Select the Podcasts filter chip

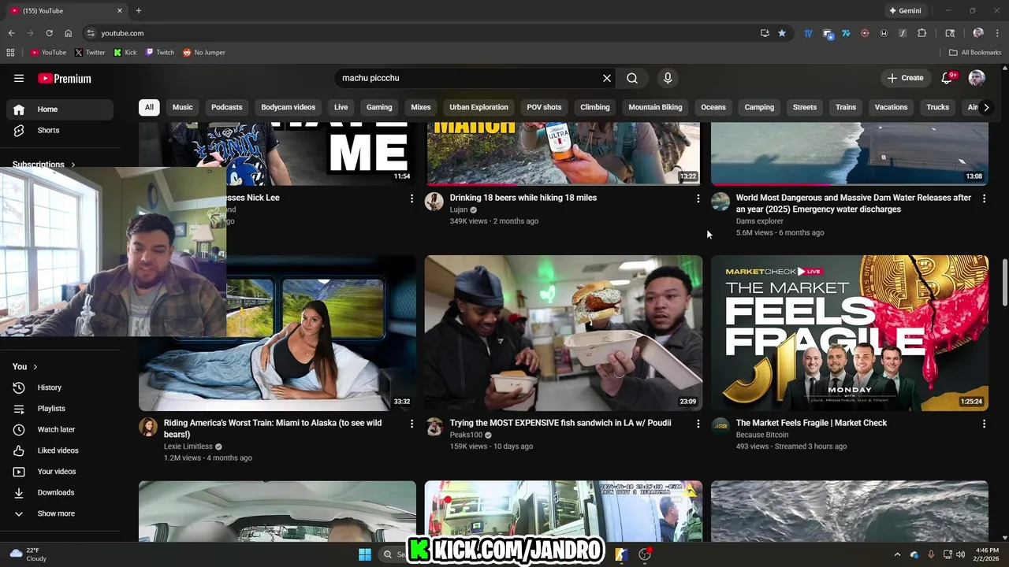pos(227,107)
